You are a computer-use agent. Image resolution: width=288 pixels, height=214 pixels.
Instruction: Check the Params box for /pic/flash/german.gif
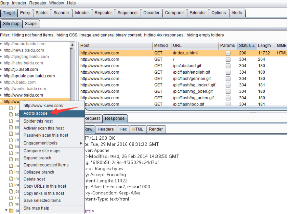(228, 79)
